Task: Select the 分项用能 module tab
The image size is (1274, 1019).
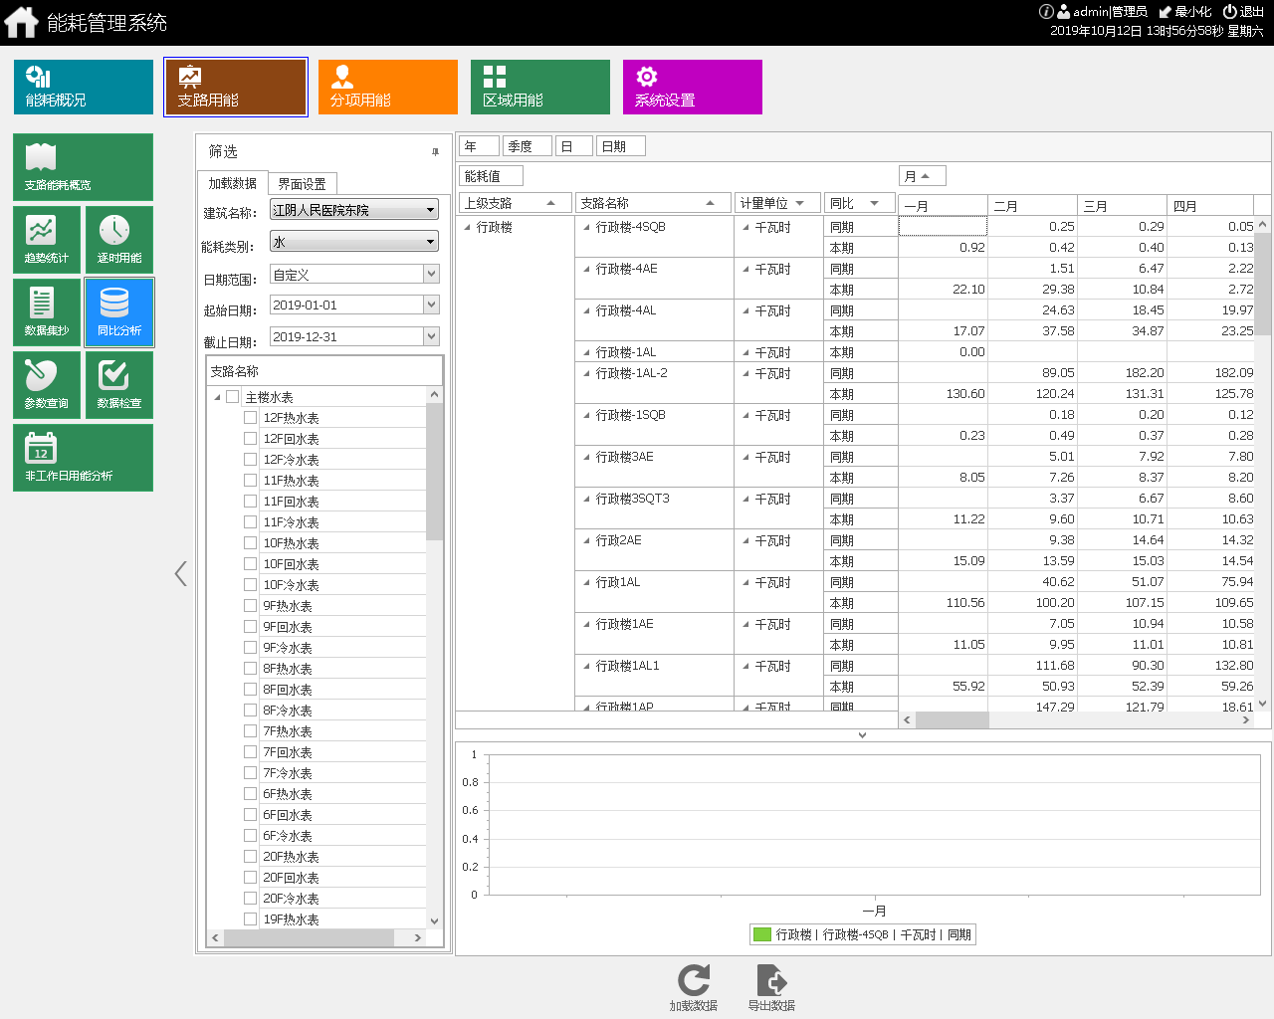Action: (388, 87)
